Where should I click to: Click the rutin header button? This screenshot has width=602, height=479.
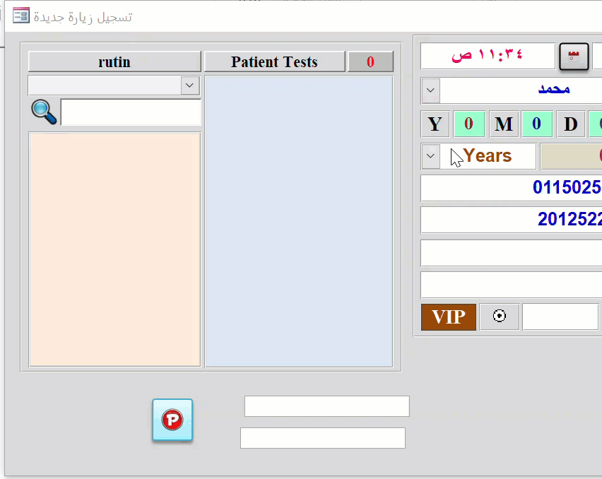click(114, 61)
